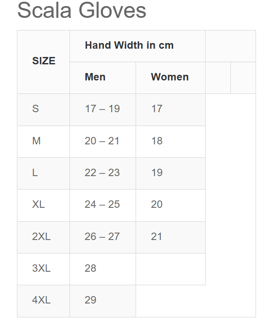Click the Scala Gloves heading
The width and height of the screenshot is (276, 330).
(x=82, y=10)
